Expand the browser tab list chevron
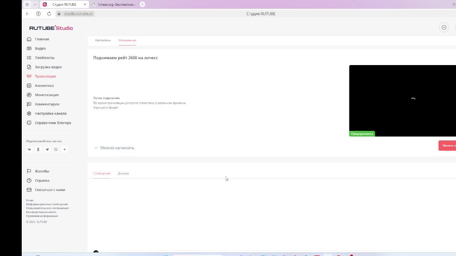 point(35,4)
